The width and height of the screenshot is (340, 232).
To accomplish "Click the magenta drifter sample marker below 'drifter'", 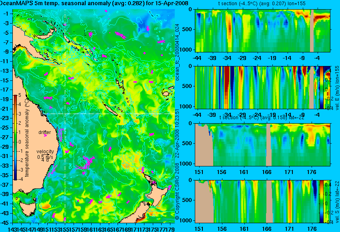I will point(45,136).
